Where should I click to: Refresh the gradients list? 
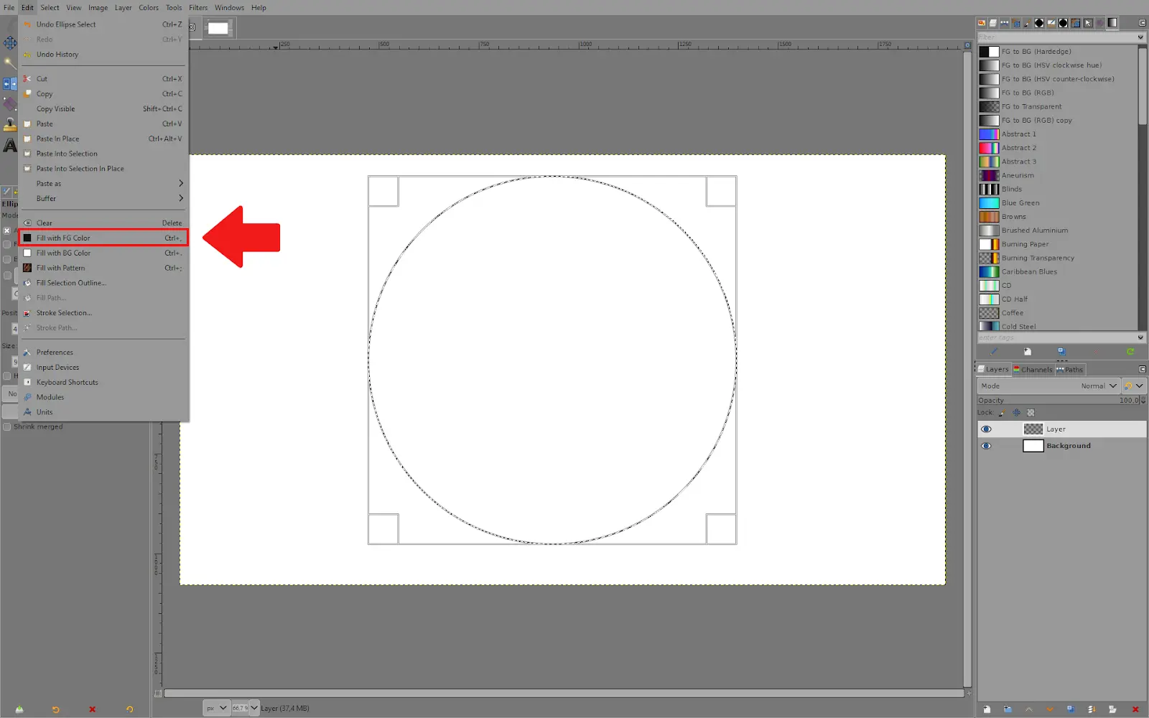tap(1130, 351)
